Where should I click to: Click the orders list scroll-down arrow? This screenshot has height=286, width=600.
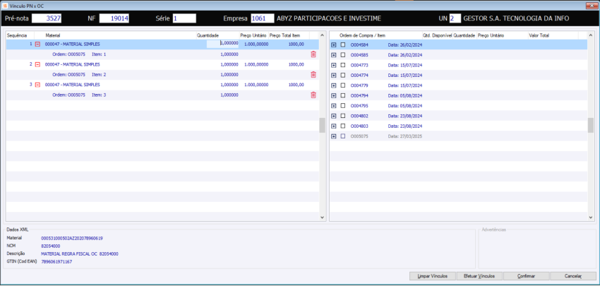coord(591,218)
